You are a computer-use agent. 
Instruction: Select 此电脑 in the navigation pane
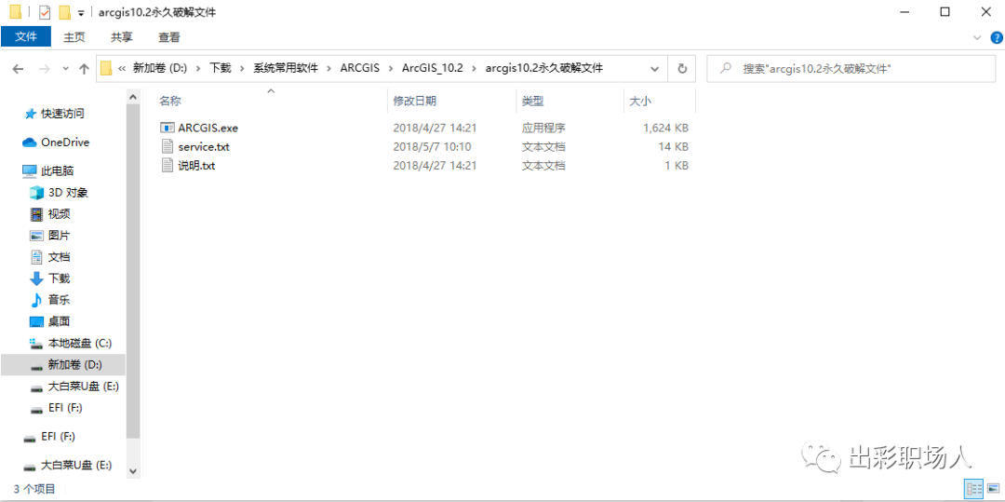pos(57,171)
